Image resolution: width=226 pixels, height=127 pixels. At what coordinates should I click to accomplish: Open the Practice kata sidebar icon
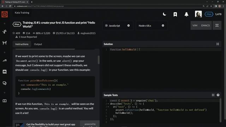pos(5,31)
